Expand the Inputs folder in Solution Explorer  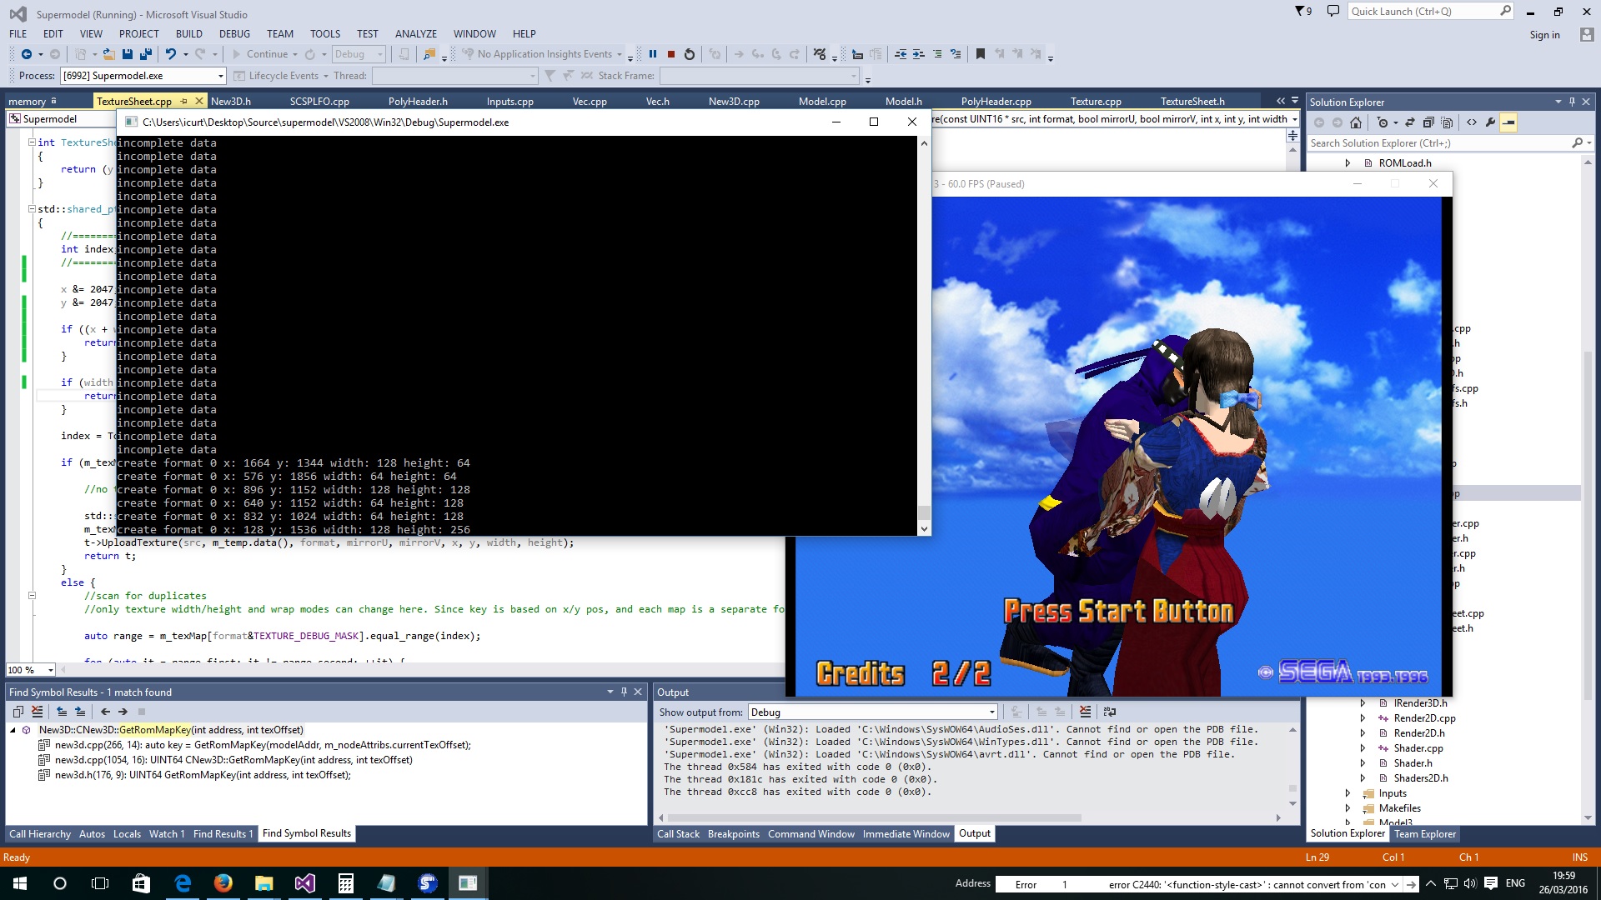(x=1348, y=793)
